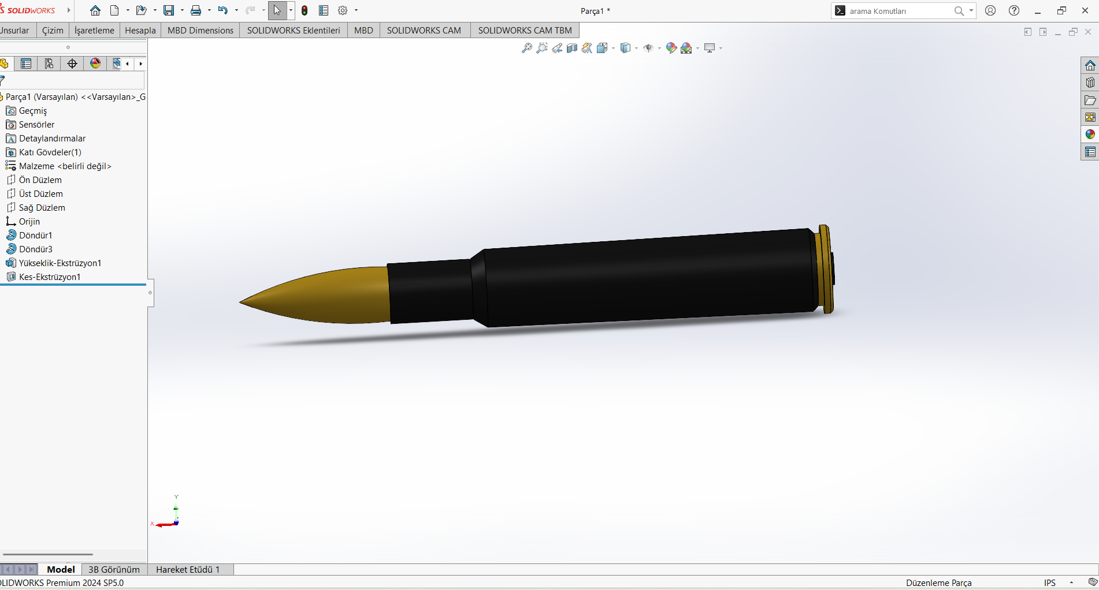Show next manager tabs with right arrow

pos(140,64)
